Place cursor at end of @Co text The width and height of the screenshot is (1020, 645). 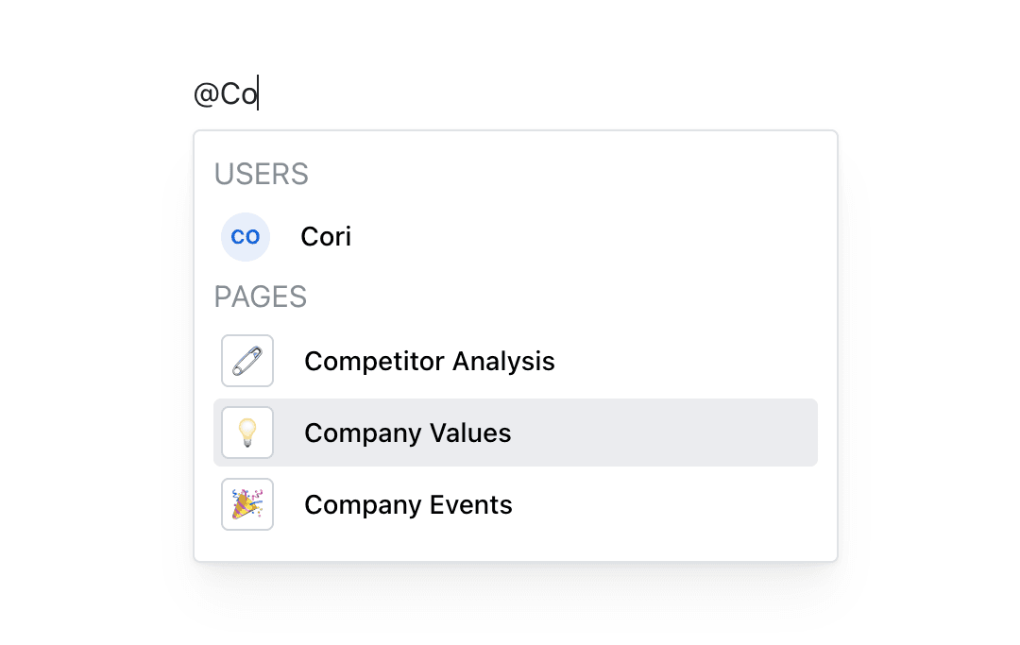258,96
